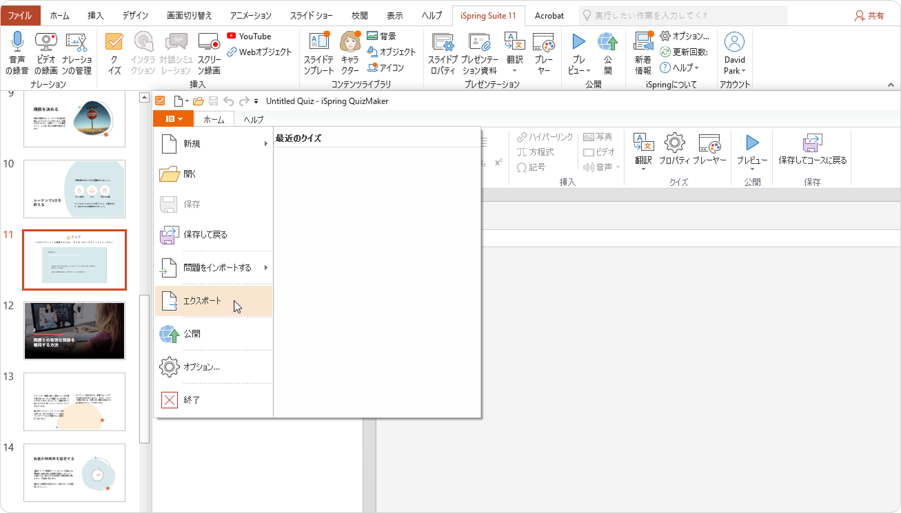The height and width of the screenshot is (513, 901).
Task: Click QuizMaker properties gear icon
Action: (674, 144)
